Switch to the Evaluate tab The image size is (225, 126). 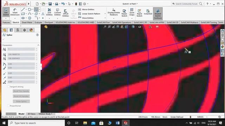pos(38,22)
